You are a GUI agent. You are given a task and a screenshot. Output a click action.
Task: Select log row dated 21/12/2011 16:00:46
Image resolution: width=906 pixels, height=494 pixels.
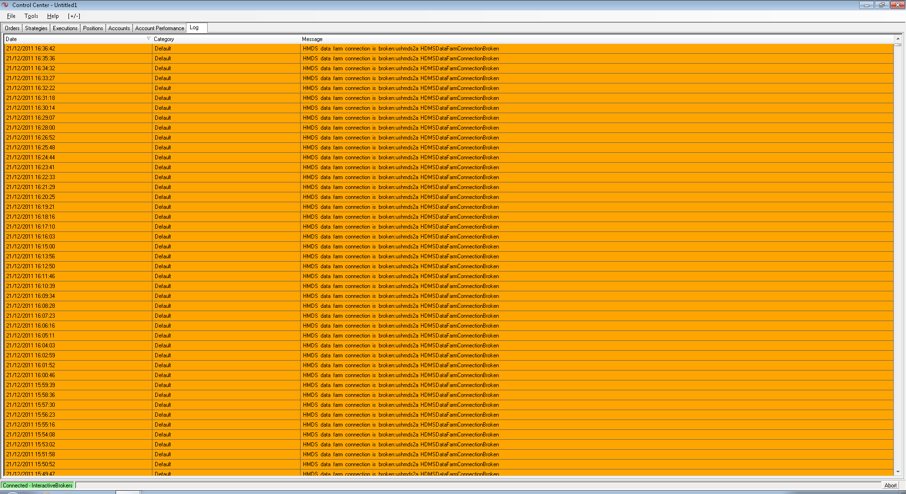[449, 375]
